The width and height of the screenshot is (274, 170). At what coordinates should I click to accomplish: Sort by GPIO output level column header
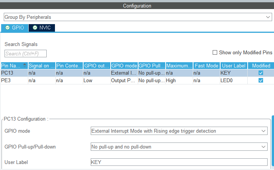pos(97,66)
